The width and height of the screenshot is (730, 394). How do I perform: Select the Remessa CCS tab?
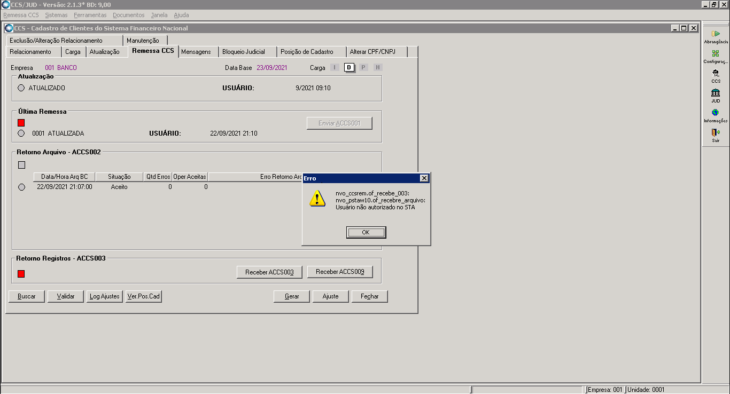(x=153, y=51)
